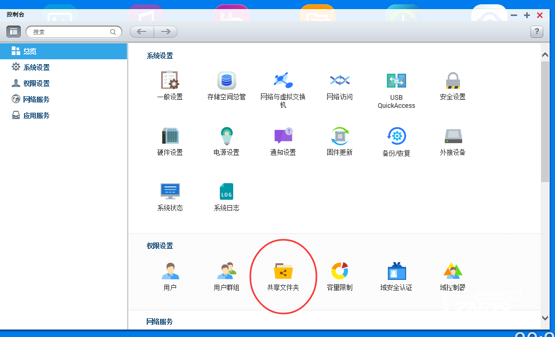Click the search magnifier icon

coord(113,32)
